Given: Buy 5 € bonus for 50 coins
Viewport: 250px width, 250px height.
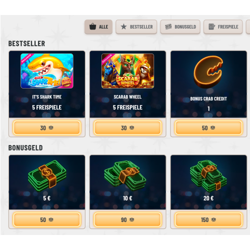Looking at the screenshot, I should 47,219.
